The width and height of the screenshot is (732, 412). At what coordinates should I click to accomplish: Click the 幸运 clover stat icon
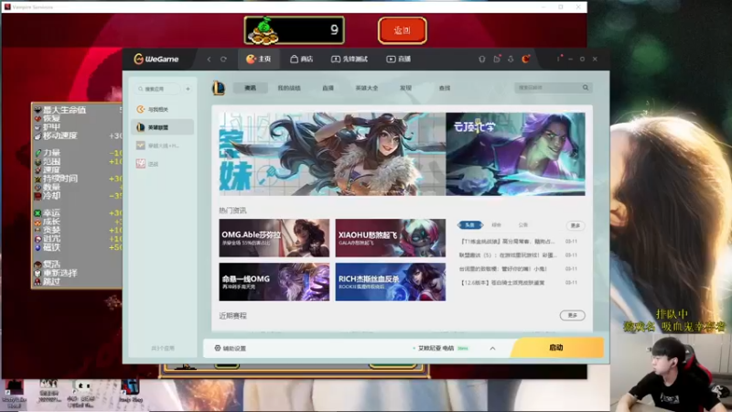point(38,213)
